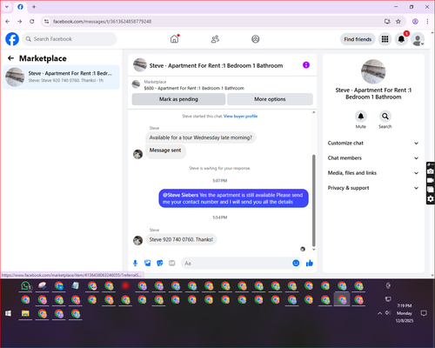Click Mark as pending button
The width and height of the screenshot is (435, 348).
[178, 99]
